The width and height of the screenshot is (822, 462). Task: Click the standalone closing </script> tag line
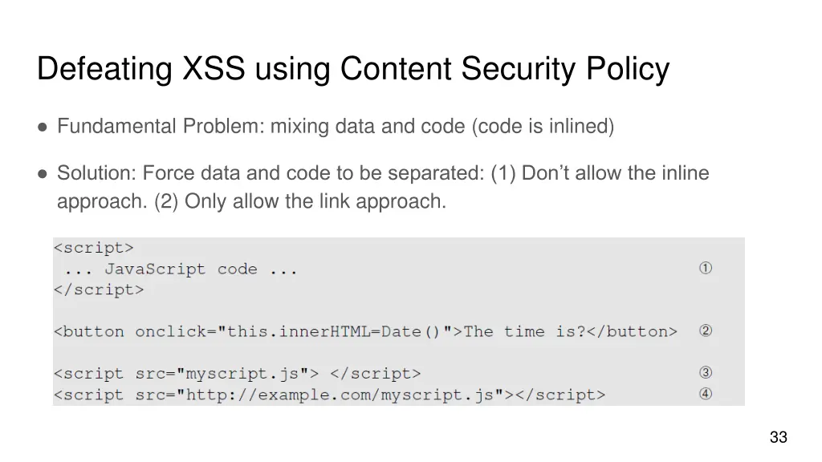pyautogui.click(x=99, y=290)
